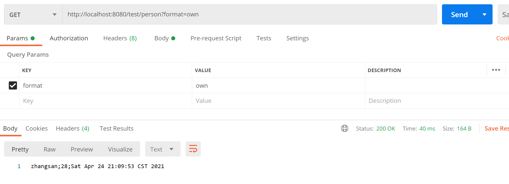
Task: Go to the response Cookies tab
Action: (x=36, y=129)
